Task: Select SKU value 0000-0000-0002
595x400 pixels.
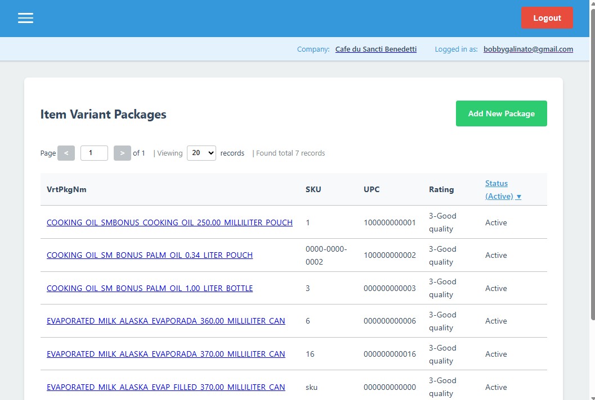Action: tap(326, 255)
